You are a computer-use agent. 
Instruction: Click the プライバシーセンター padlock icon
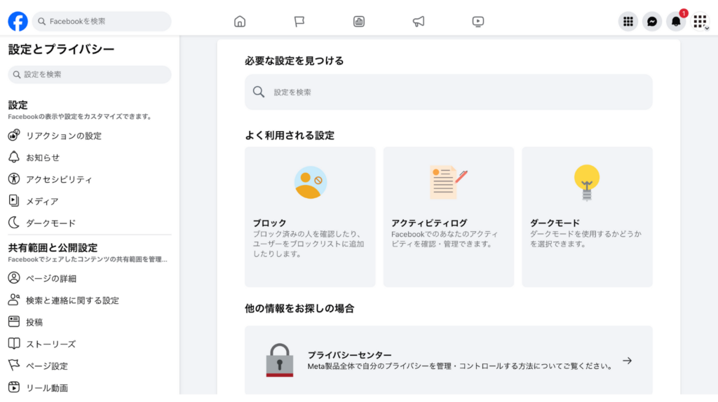279,361
